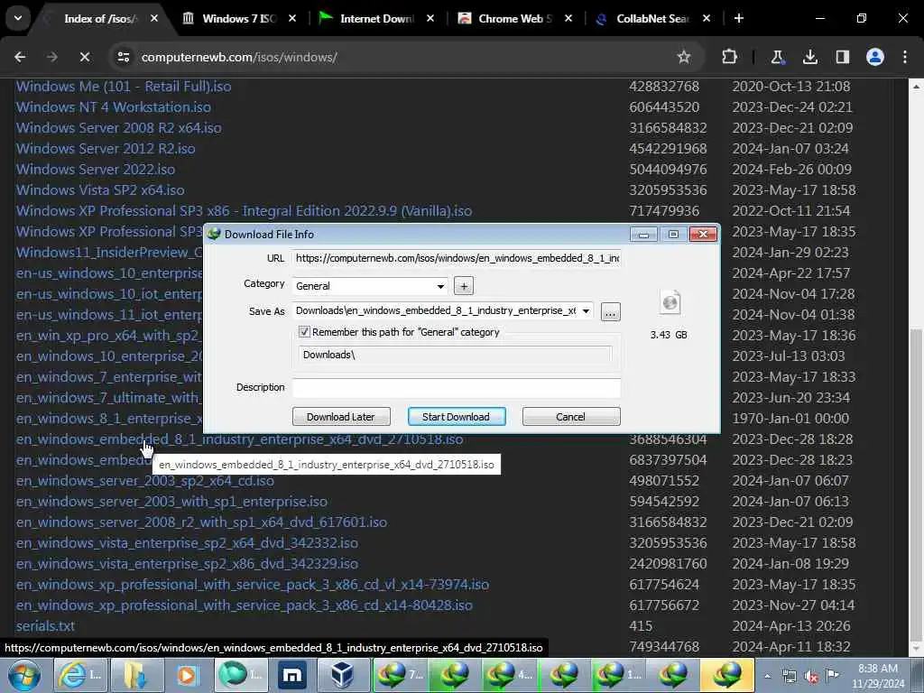Open en_windows_server_2008_r2_with_sp1_x64_dvd_617601.iso link
Image resolution: width=924 pixels, height=693 pixels.
pyautogui.click(x=201, y=522)
